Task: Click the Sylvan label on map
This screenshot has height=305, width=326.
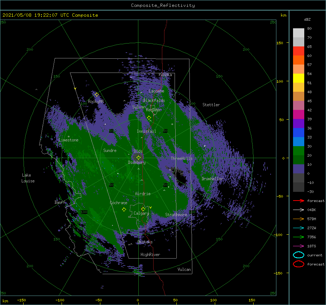Action: [139, 107]
